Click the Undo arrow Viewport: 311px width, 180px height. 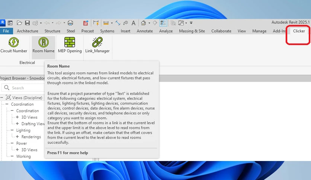tap(47, 23)
